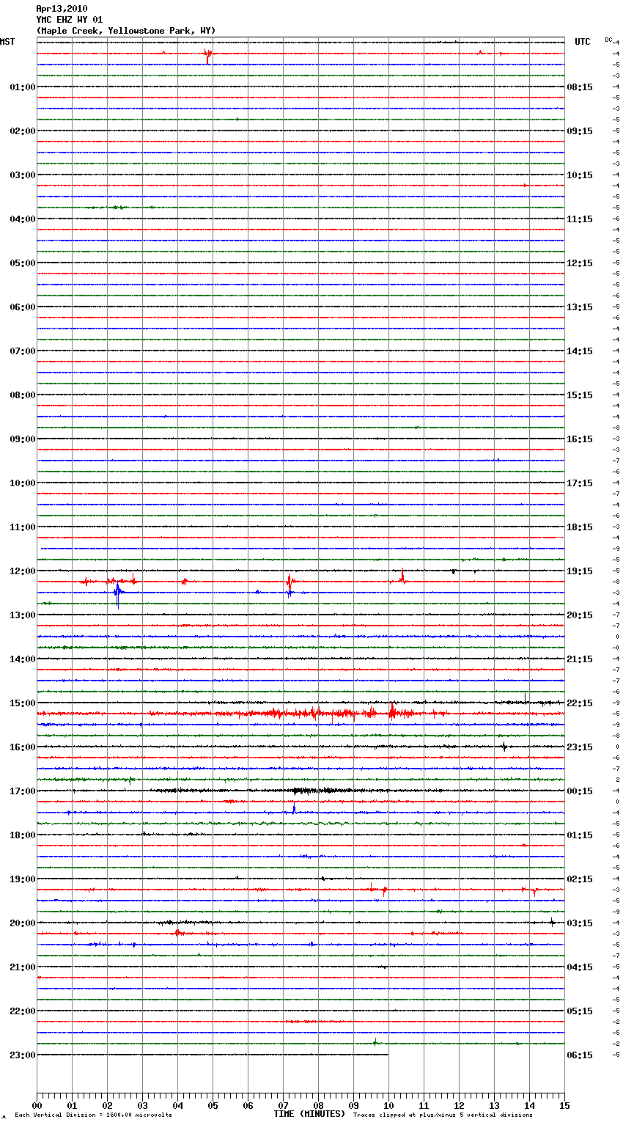Select the 21:00 MST time label
The image size is (623, 1125).
click(23, 967)
